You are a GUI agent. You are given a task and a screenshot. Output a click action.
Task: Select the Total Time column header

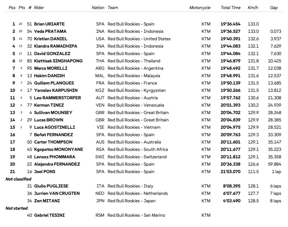coord(231,8)
